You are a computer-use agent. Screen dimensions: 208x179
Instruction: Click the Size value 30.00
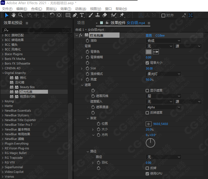point(149,68)
